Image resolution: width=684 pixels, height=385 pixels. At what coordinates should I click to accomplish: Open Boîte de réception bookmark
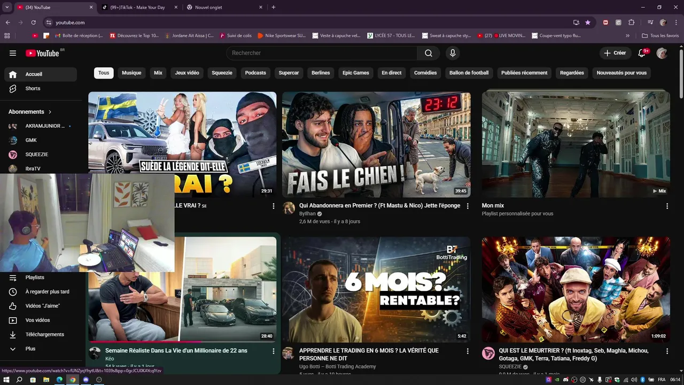[x=79, y=36]
